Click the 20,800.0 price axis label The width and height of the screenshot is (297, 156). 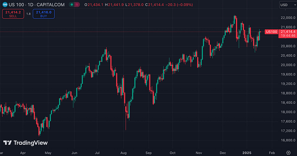(288, 46)
